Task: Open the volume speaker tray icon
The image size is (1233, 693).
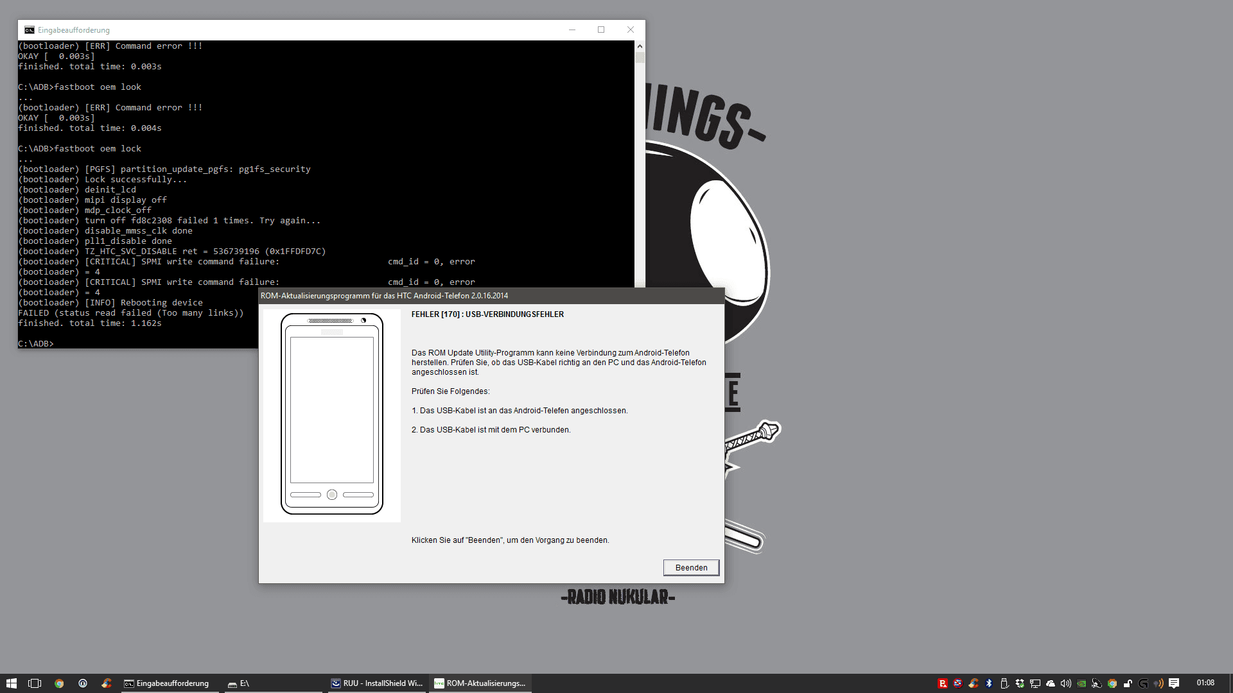Action: point(1066,683)
